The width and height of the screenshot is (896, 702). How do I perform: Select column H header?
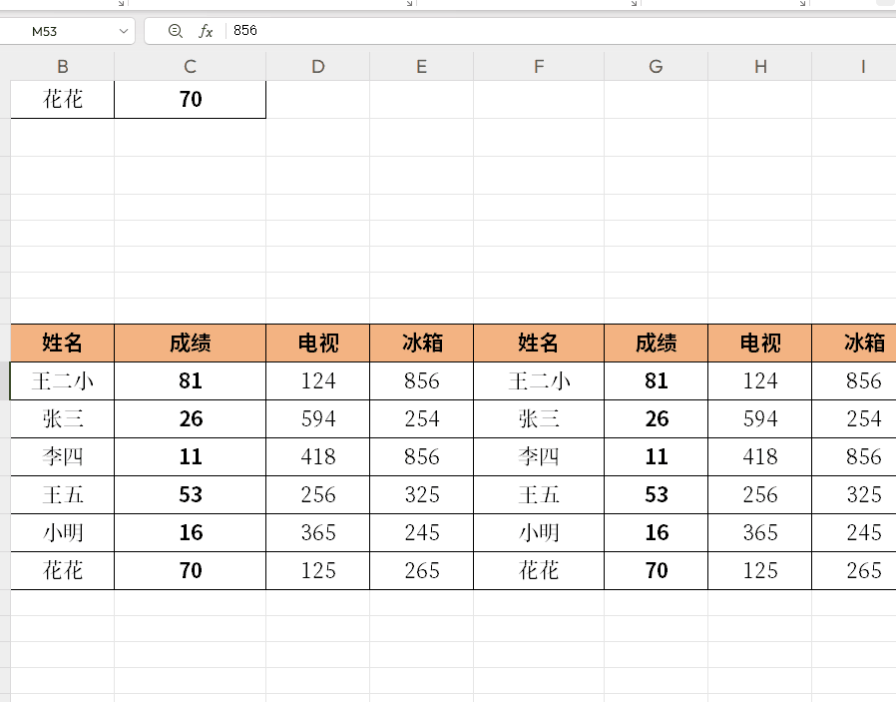pyautogui.click(x=760, y=66)
